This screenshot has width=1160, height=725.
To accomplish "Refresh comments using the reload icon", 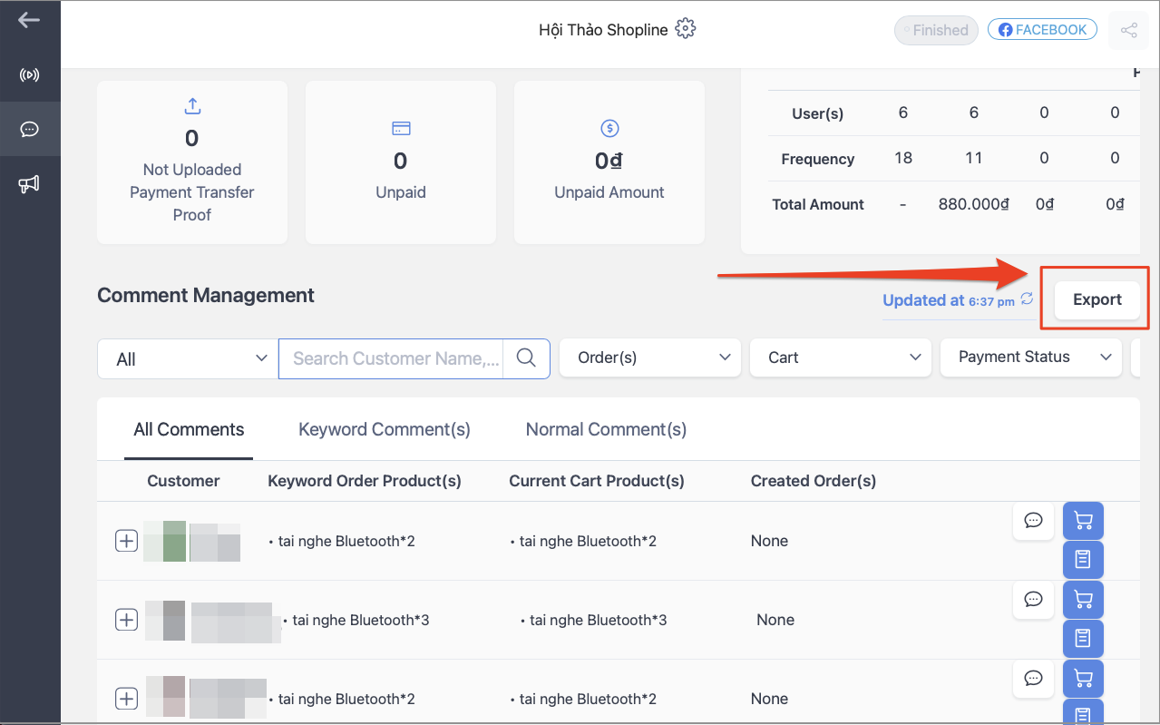I will [x=1027, y=299].
